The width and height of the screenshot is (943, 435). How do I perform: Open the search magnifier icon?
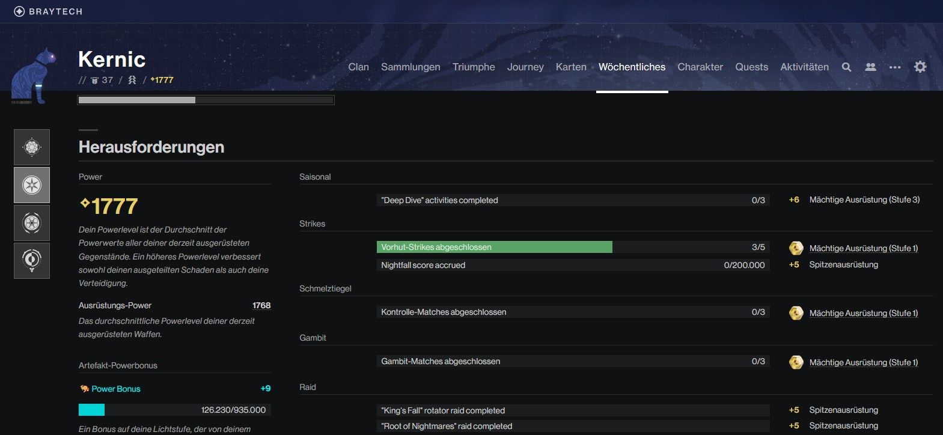(846, 67)
